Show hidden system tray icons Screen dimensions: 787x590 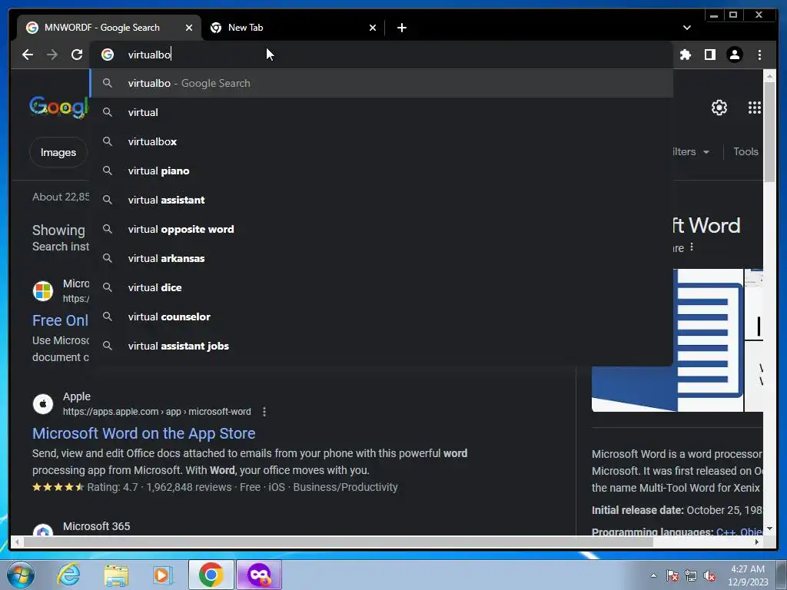[x=653, y=575]
